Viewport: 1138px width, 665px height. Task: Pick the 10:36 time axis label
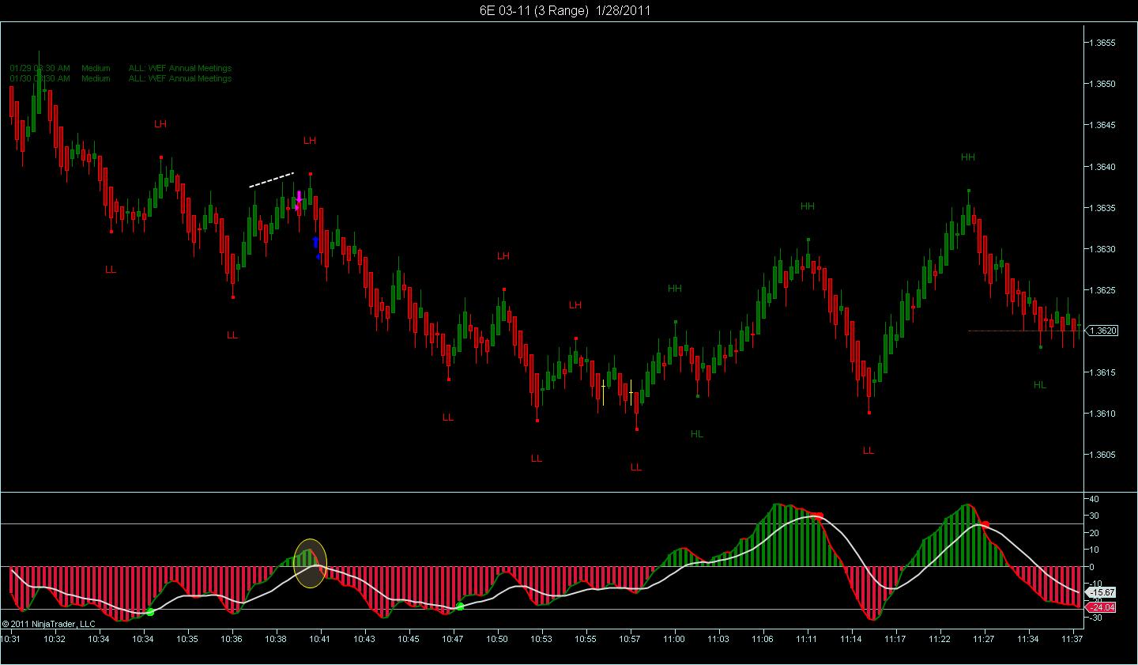pyautogui.click(x=232, y=638)
